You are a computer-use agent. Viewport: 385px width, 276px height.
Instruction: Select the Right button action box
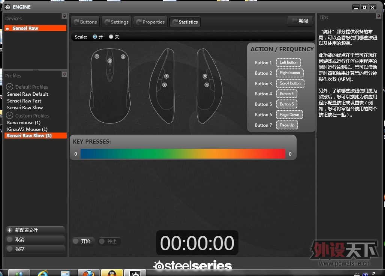tap(290, 73)
